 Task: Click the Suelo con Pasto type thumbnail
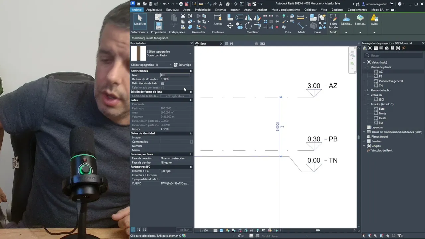138,53
